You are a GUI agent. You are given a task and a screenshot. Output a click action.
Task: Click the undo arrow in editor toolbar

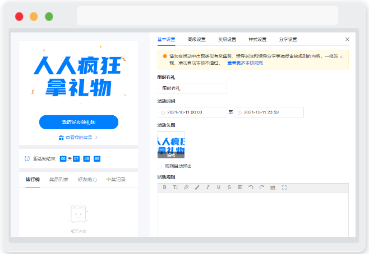[251, 187]
